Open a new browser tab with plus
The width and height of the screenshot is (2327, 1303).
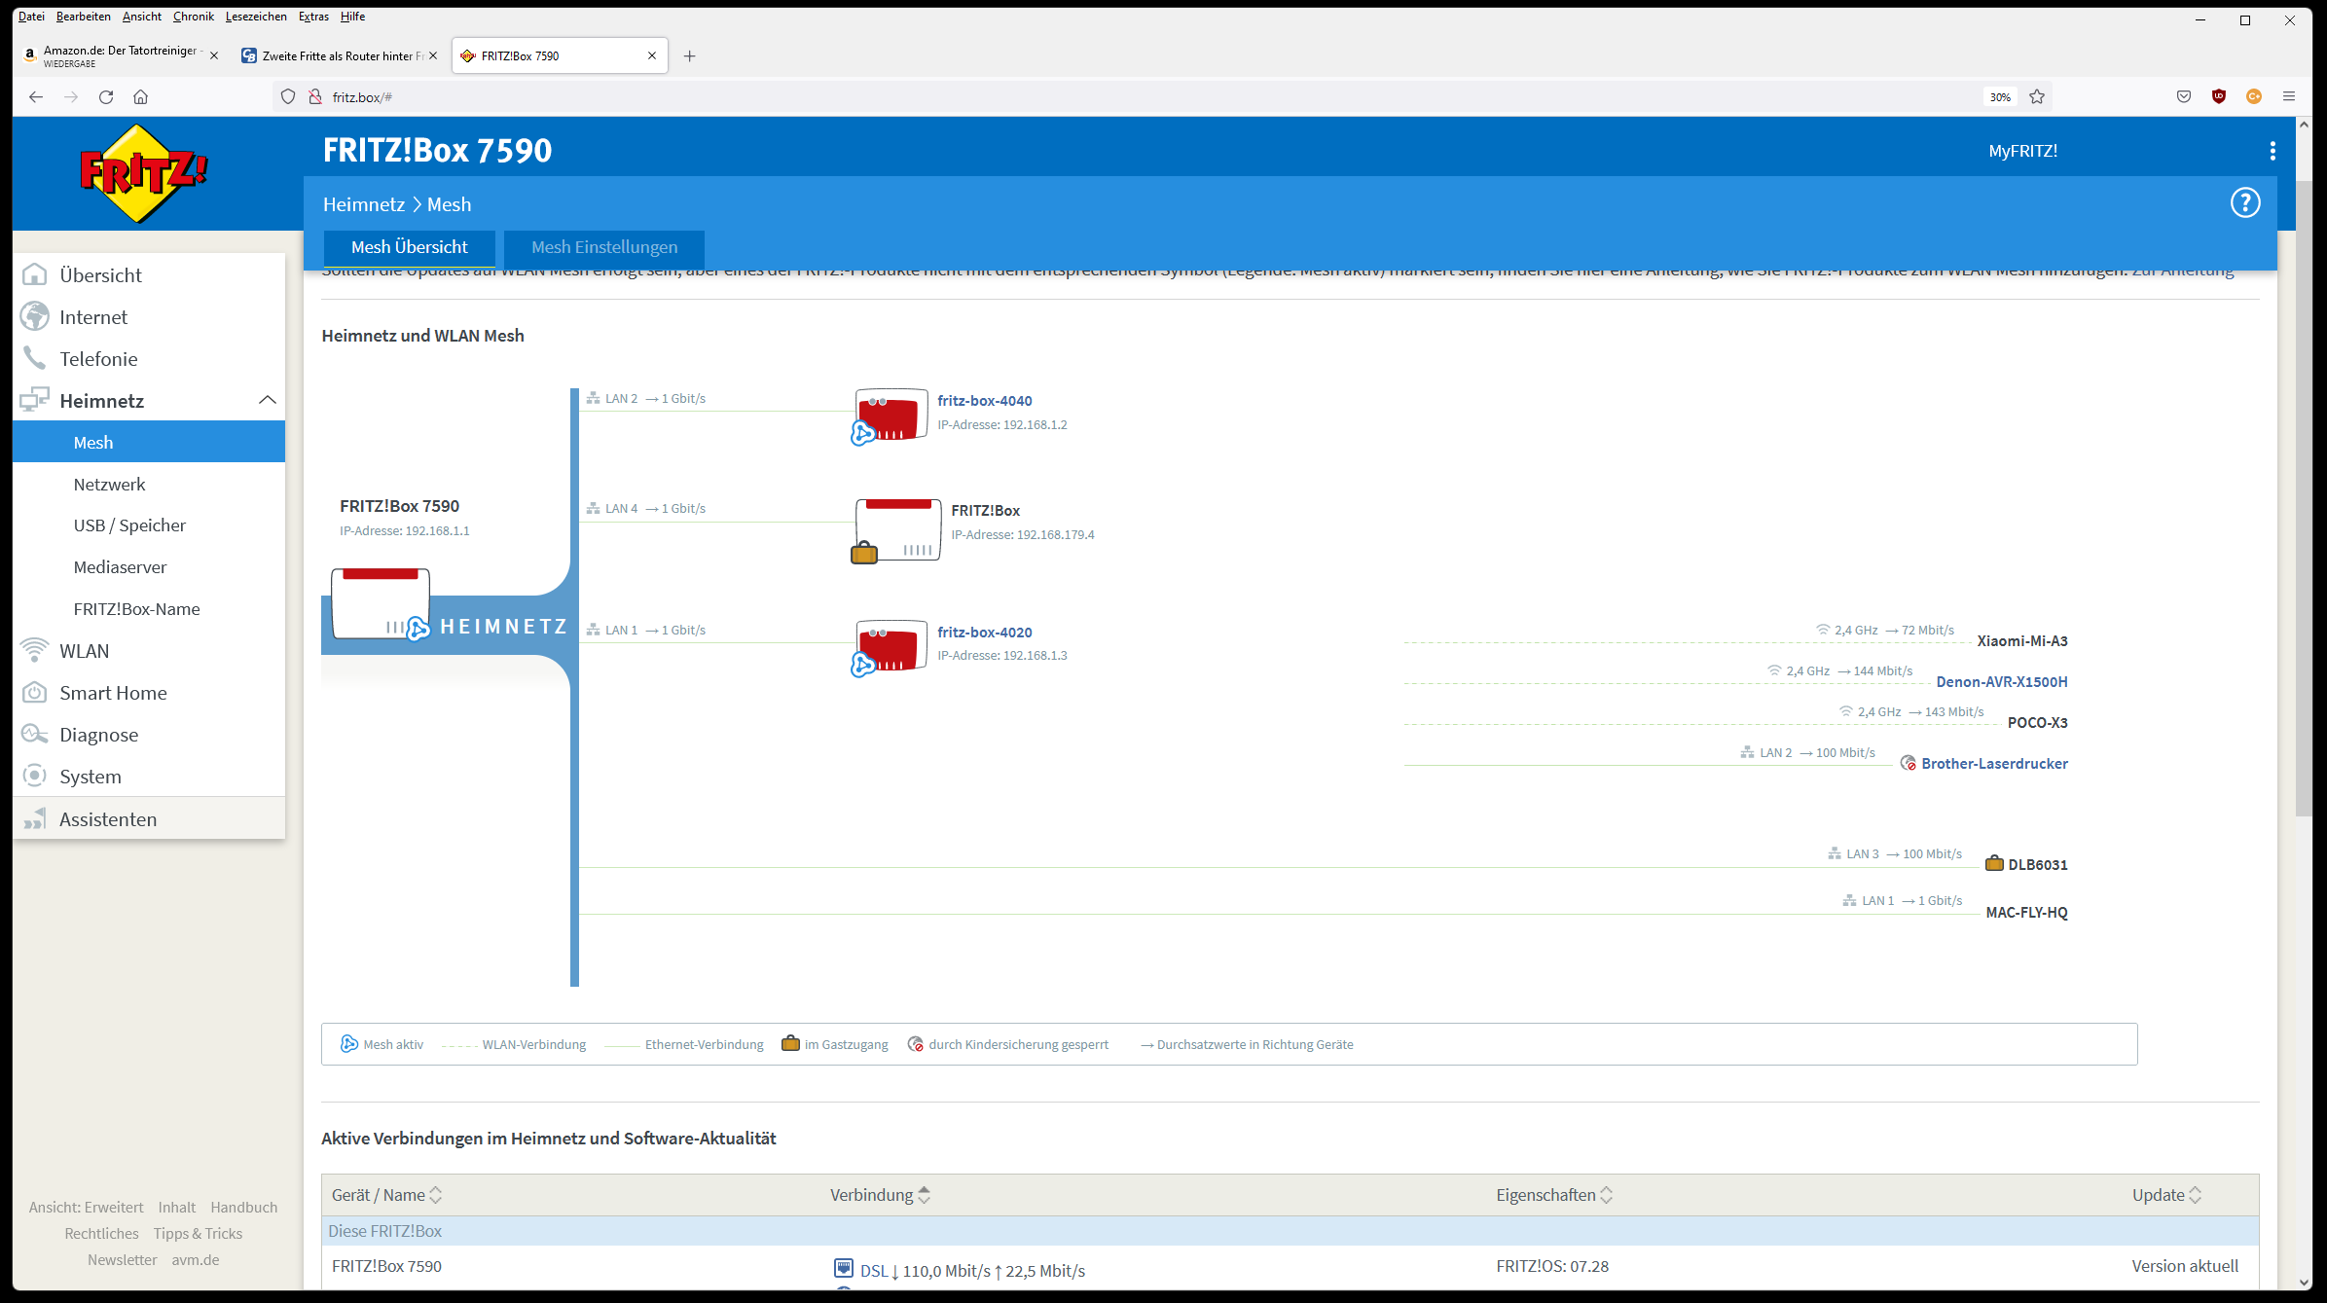tap(690, 56)
